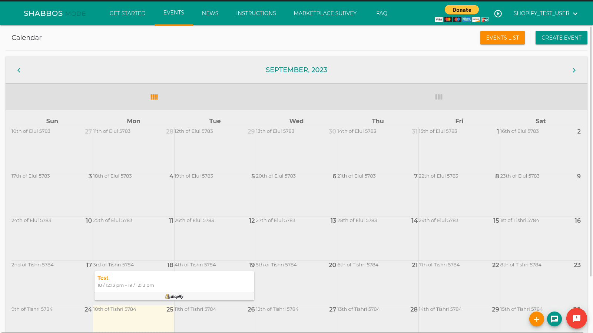Click the Shabbos Mode logo
The image size is (593, 333).
(x=54, y=13)
